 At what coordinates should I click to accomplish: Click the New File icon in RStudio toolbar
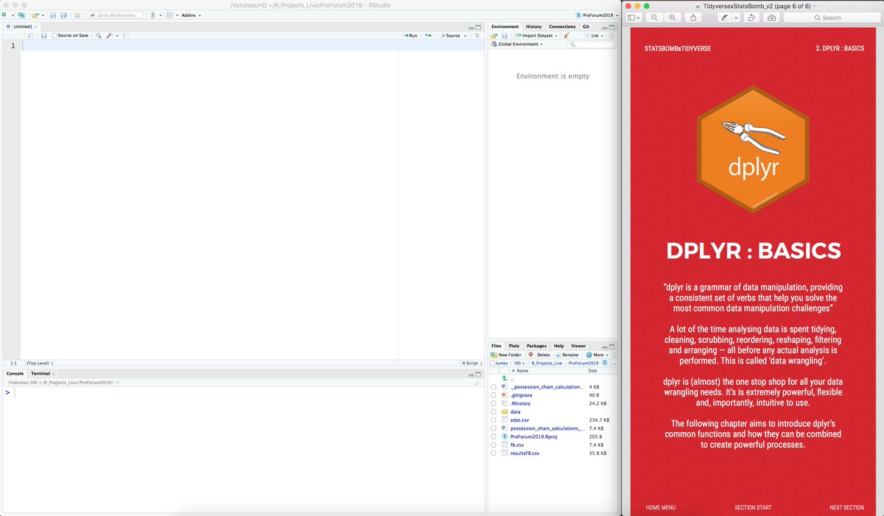pos(4,15)
